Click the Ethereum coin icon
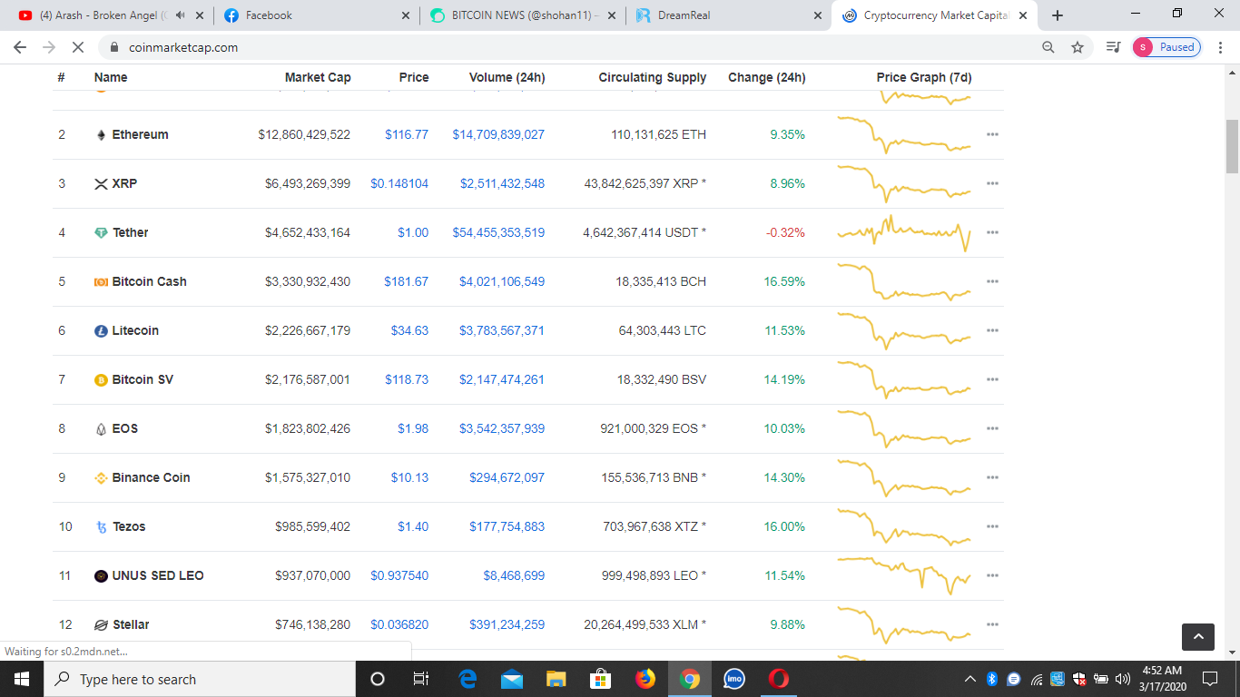 pyautogui.click(x=101, y=134)
